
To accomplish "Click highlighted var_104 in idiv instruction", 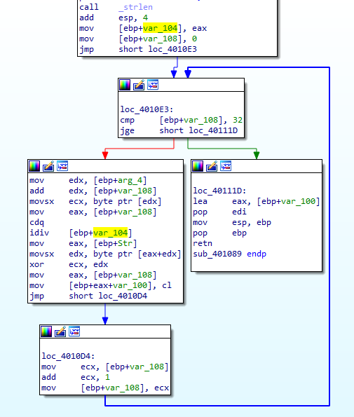I will [x=110, y=233].
